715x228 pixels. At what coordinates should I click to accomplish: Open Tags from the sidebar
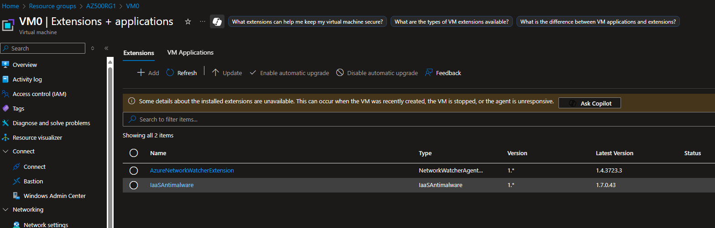(x=18, y=108)
